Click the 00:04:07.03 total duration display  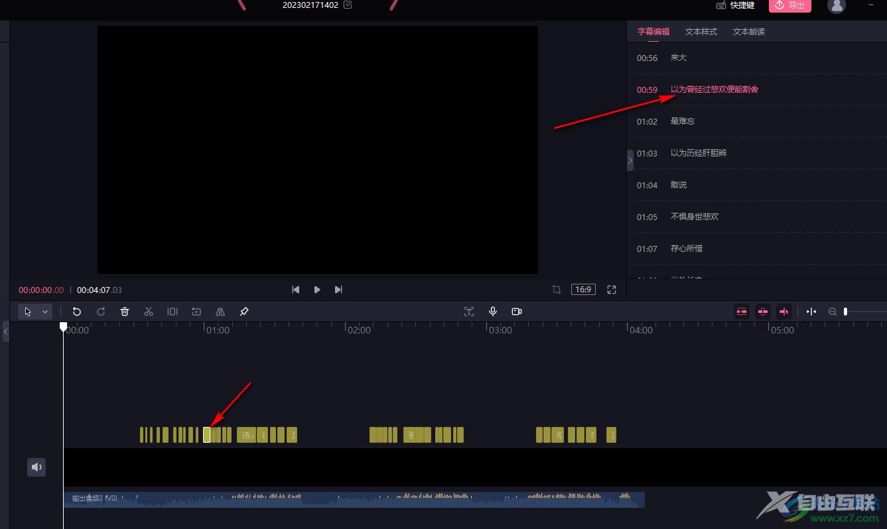100,290
